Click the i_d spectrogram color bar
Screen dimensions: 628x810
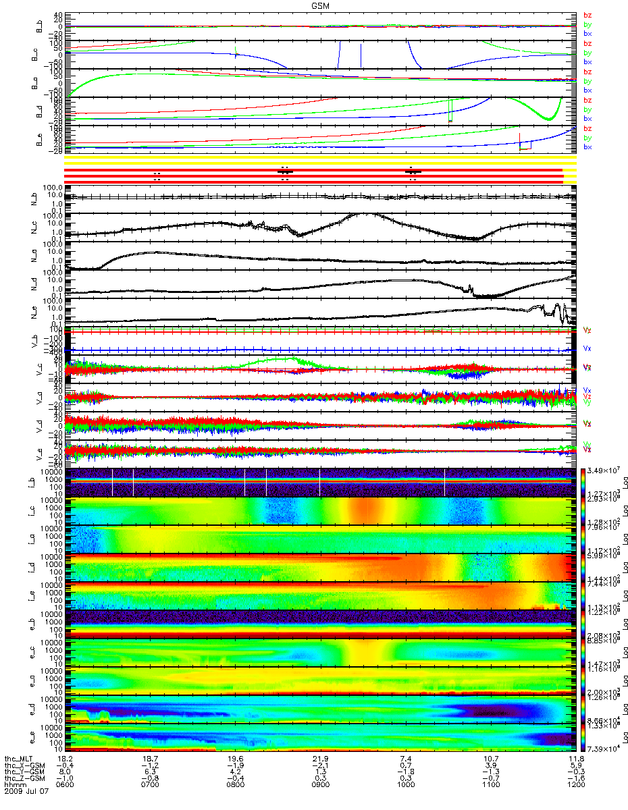tap(585, 567)
